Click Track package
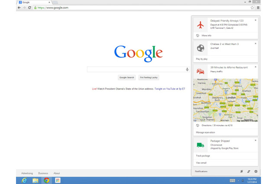The height and width of the screenshot is (184, 277). click(x=203, y=156)
